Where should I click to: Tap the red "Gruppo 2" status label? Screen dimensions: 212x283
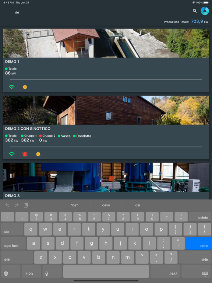[x=47, y=136]
